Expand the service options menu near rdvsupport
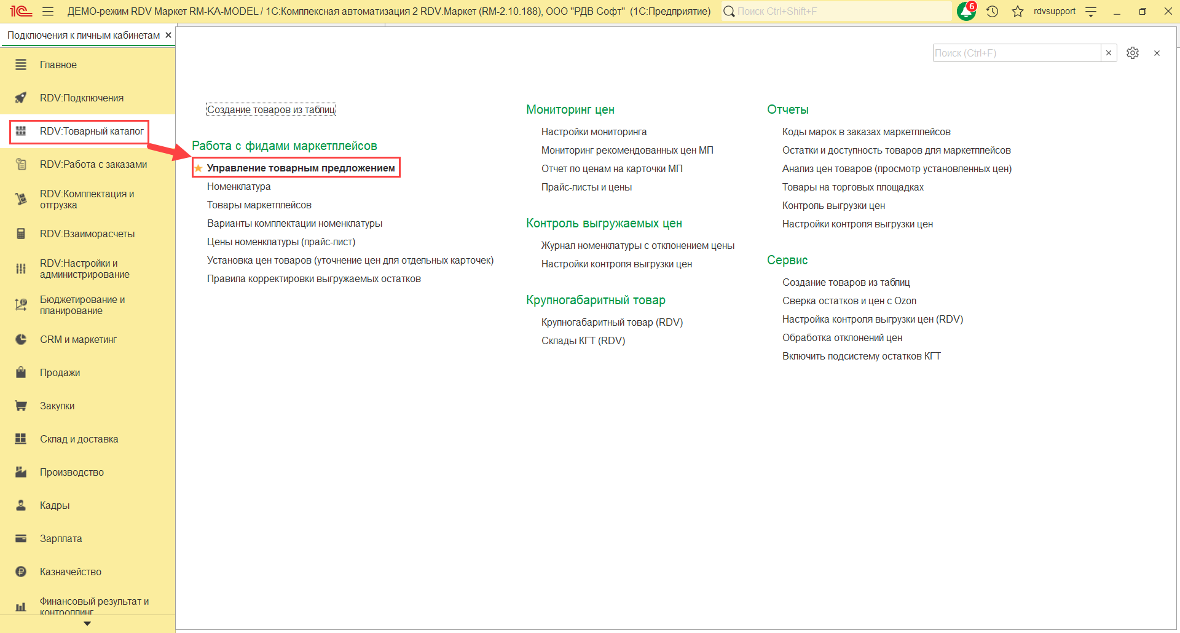This screenshot has width=1180, height=633. click(x=1091, y=11)
